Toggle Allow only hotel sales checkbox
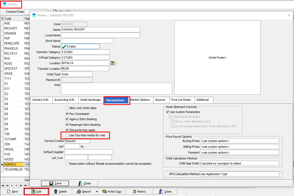Viewport: 294px width, 196px height. [67, 108]
